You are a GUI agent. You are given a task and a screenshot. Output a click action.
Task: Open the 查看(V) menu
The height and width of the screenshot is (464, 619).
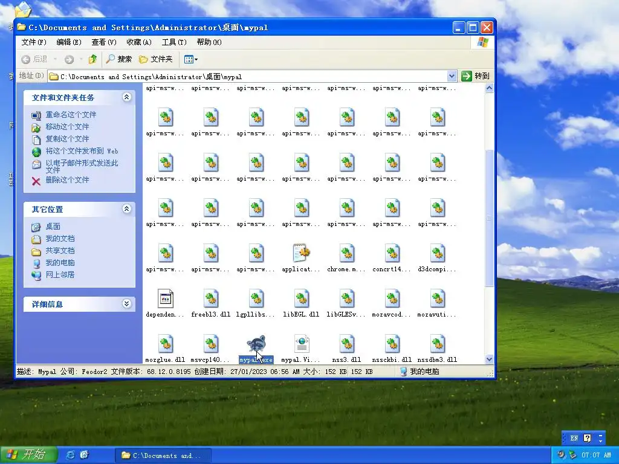(x=104, y=42)
